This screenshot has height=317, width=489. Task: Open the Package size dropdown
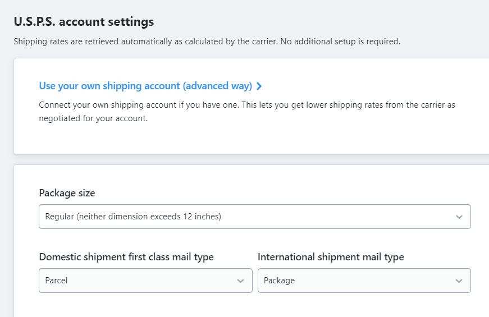pyautogui.click(x=254, y=217)
